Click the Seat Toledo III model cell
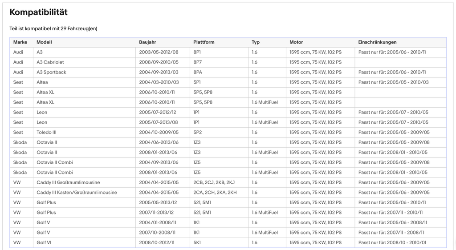Viewport: 456px width, 250px height. point(84,133)
